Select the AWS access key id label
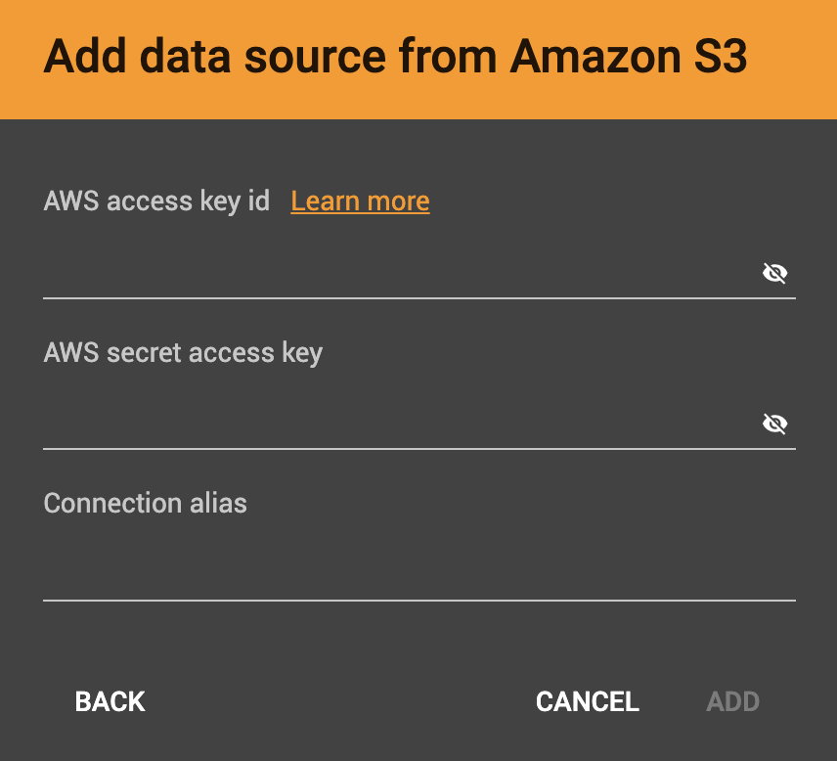Screen dimensions: 837x761 155,201
